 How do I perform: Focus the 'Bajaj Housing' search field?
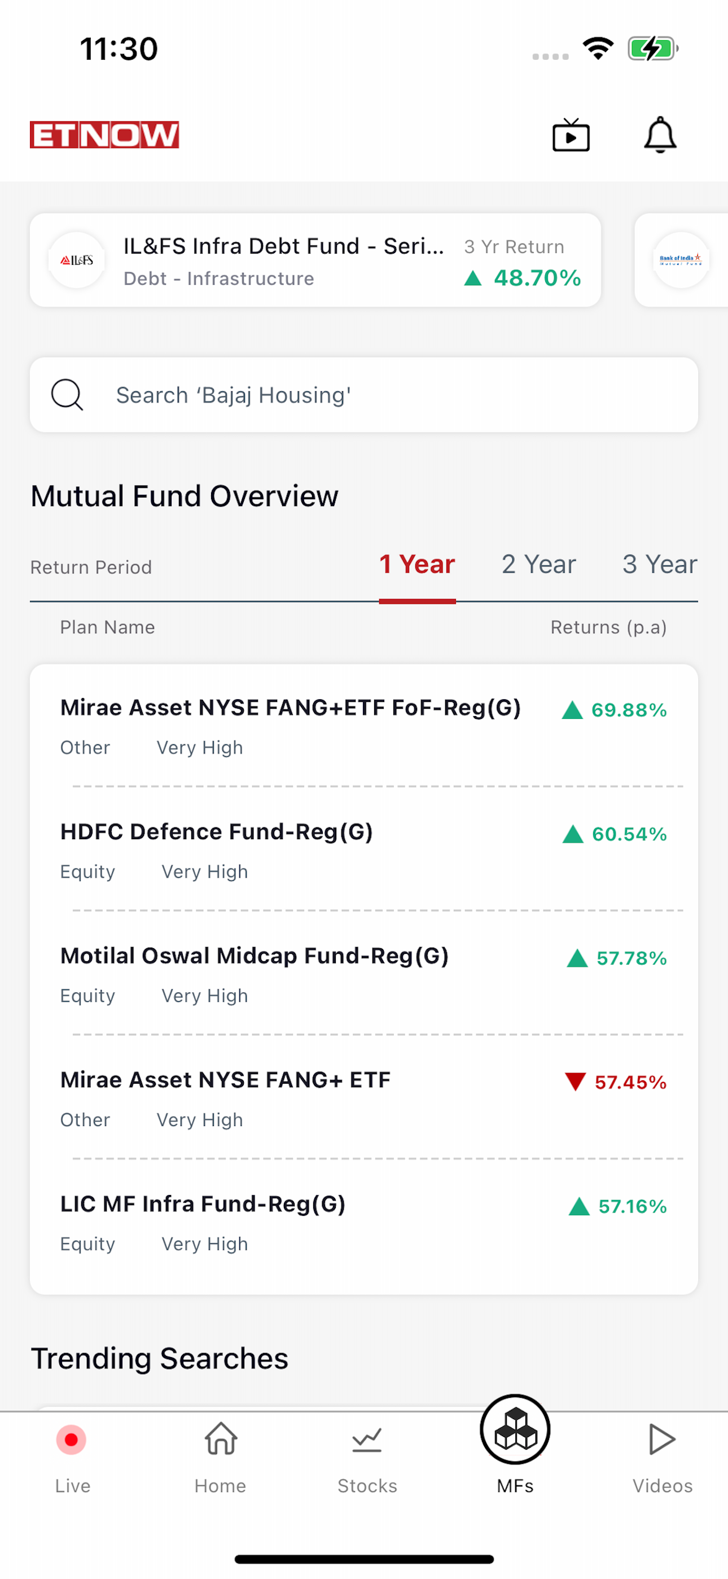tap(392, 395)
